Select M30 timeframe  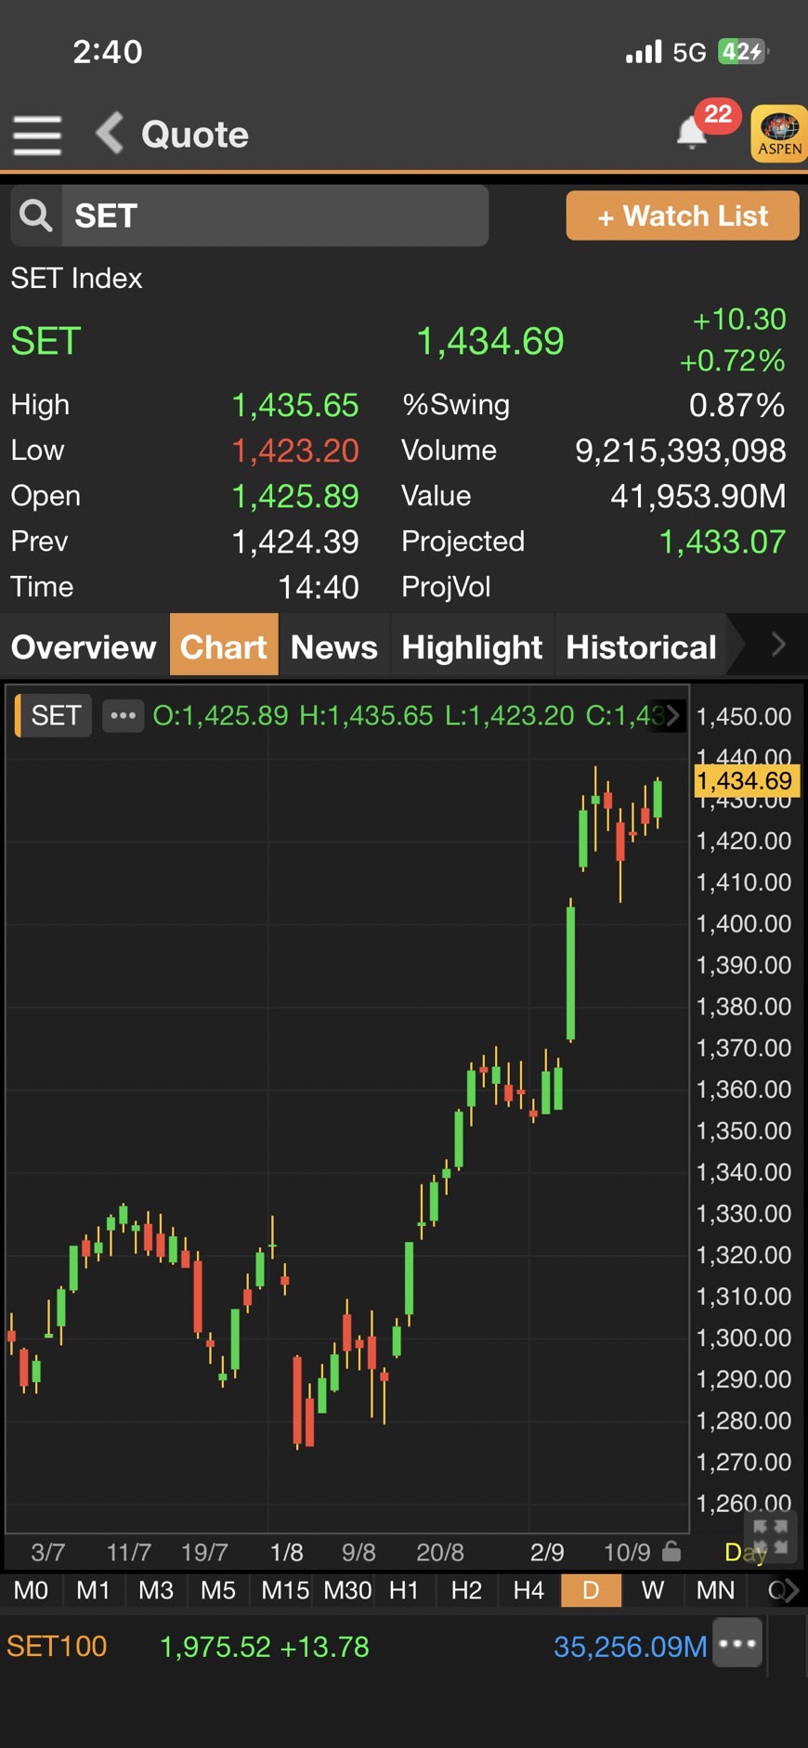(x=347, y=1590)
